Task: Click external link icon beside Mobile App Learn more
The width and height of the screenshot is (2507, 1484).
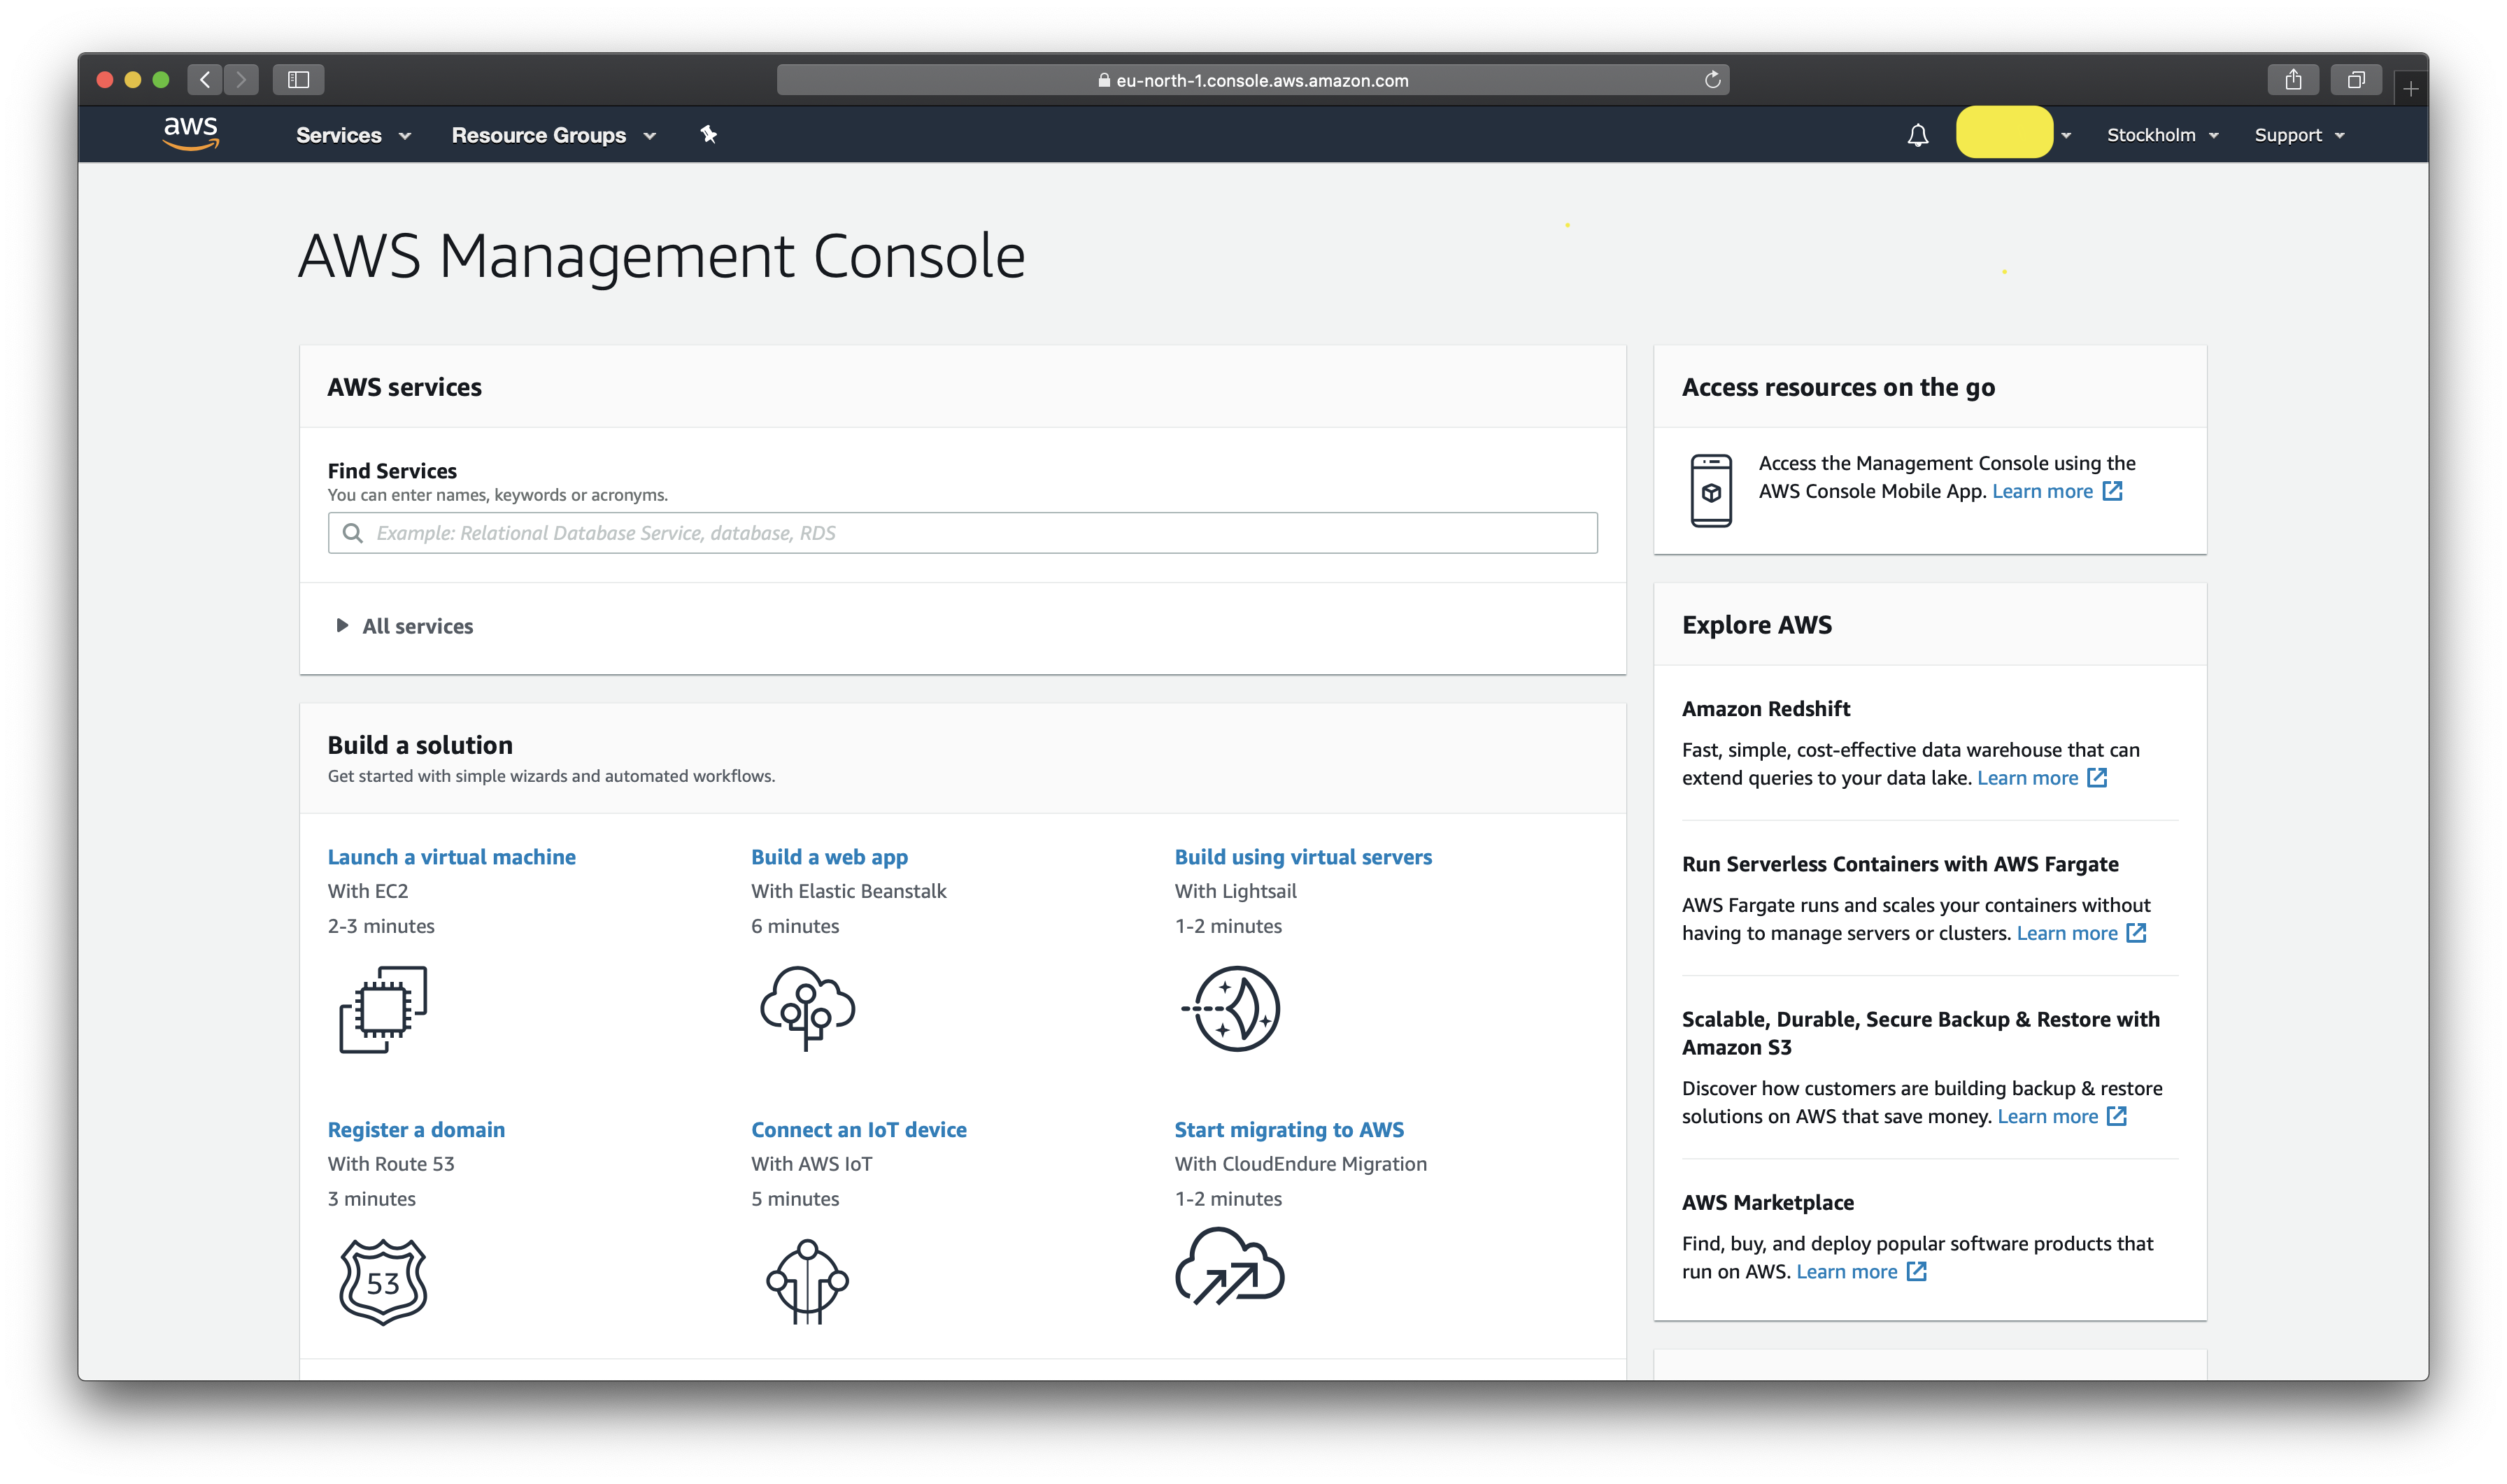Action: click(x=2112, y=491)
